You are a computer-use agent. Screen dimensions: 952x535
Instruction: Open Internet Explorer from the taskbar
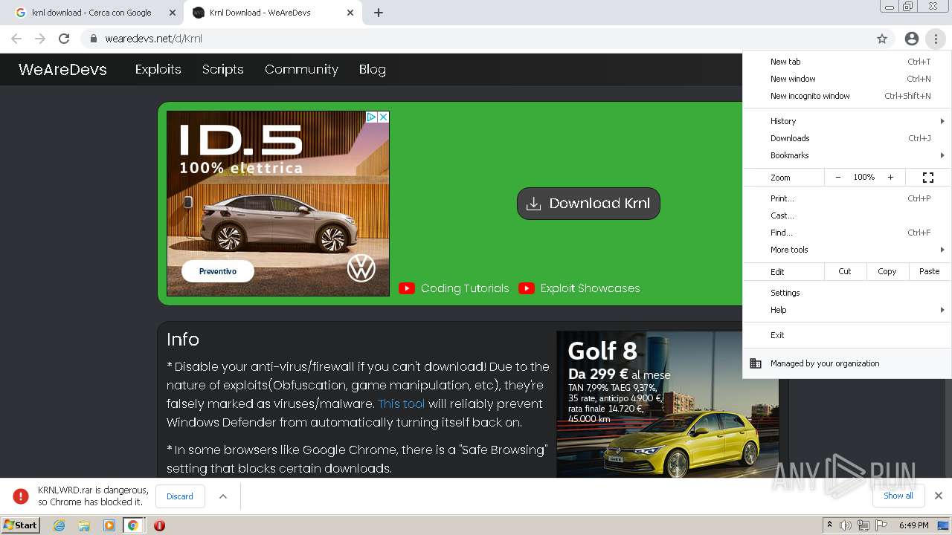[59, 525]
